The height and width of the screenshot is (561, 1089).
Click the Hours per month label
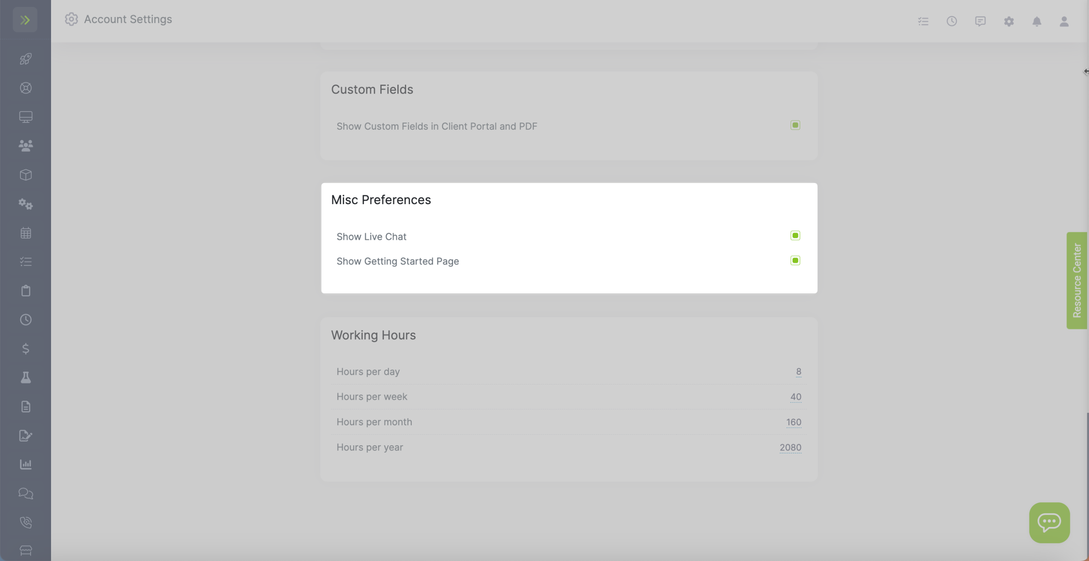click(374, 422)
